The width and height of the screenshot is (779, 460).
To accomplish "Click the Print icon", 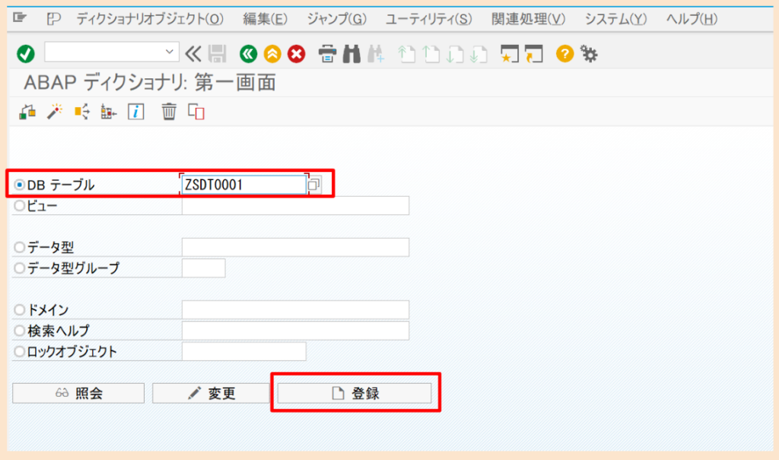I will click(325, 54).
